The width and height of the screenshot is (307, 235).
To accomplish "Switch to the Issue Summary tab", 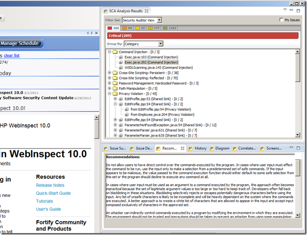I will [115, 148].
